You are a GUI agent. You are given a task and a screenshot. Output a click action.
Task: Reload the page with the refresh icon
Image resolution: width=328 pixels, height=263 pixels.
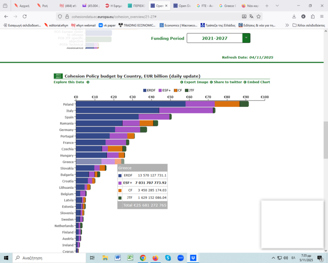tap(25, 16)
